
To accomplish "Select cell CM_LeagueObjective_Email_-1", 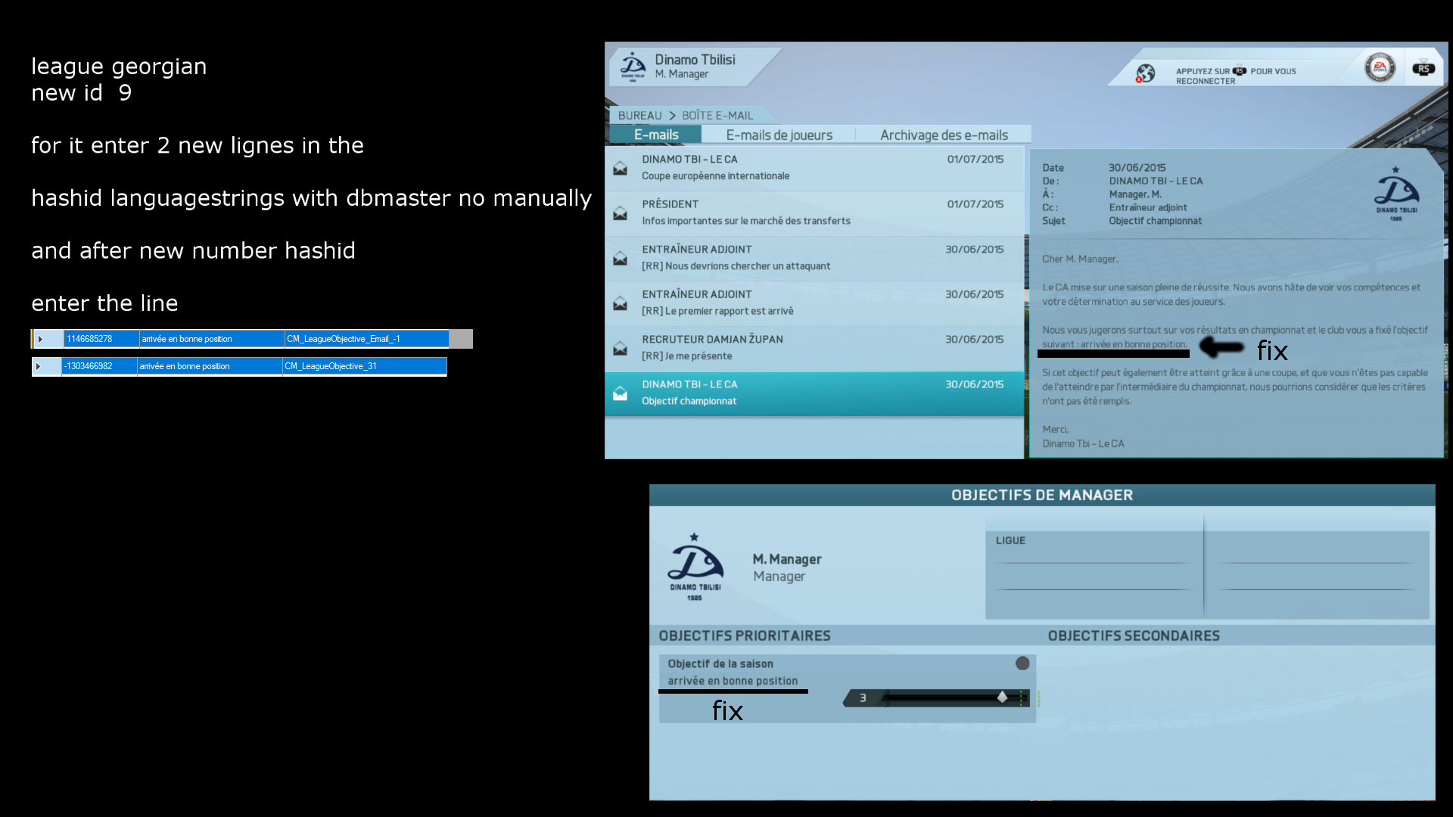I will pos(366,339).
